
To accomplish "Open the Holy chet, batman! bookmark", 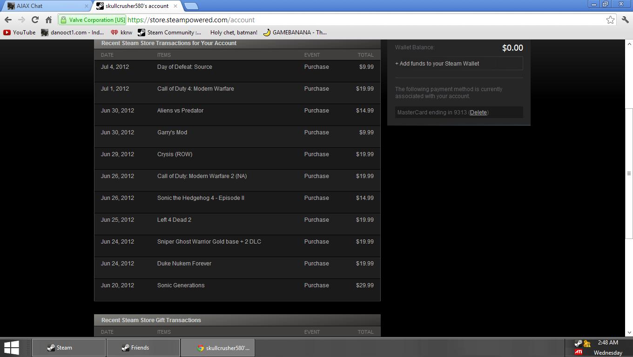I will coord(234,33).
